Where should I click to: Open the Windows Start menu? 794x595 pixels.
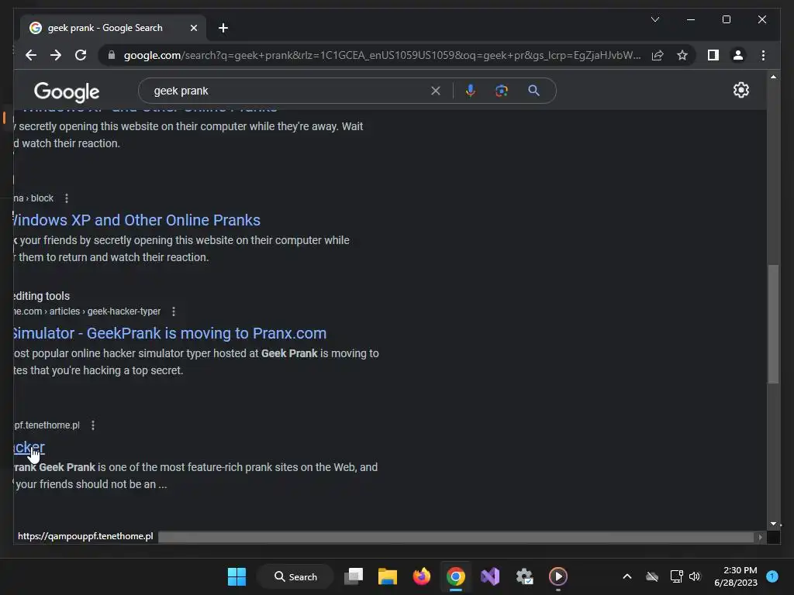coord(236,576)
